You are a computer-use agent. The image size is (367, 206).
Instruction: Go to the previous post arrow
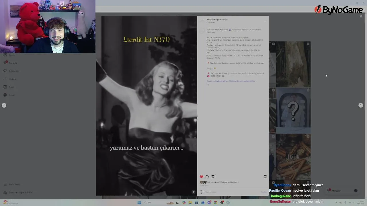pyautogui.click(x=4, y=105)
